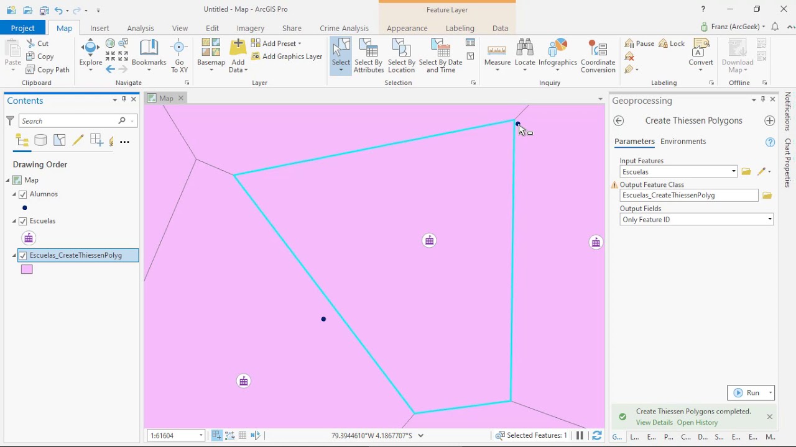Pause labeling

639,43
